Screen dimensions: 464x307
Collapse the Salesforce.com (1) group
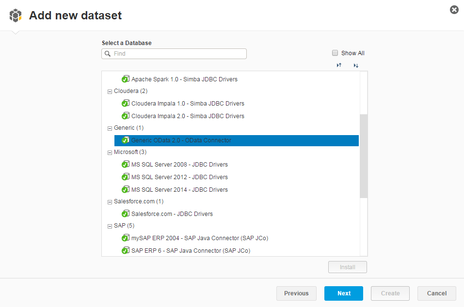click(110, 202)
